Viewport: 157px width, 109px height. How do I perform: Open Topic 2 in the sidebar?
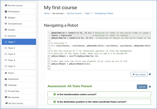19,48
